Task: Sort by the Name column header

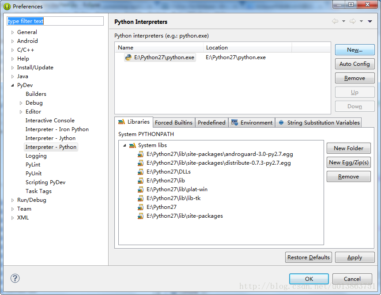Action: (x=159, y=48)
